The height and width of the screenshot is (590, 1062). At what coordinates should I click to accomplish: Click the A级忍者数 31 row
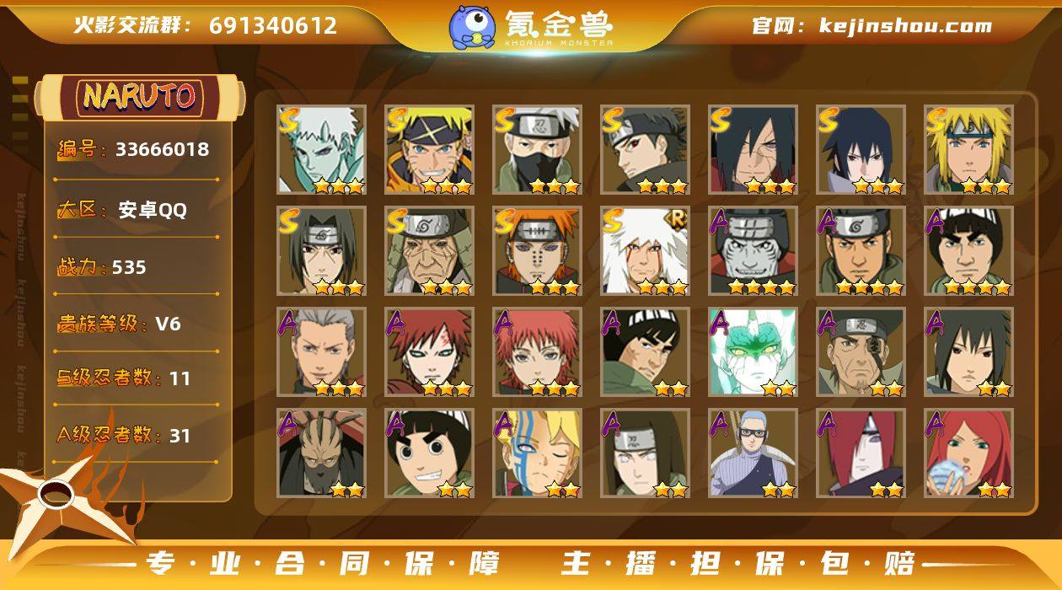137,435
